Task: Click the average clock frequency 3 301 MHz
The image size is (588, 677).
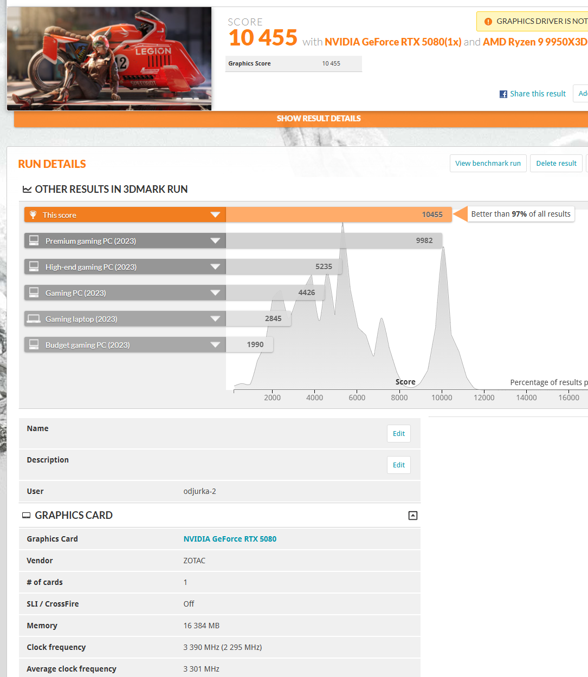Action: 201,669
